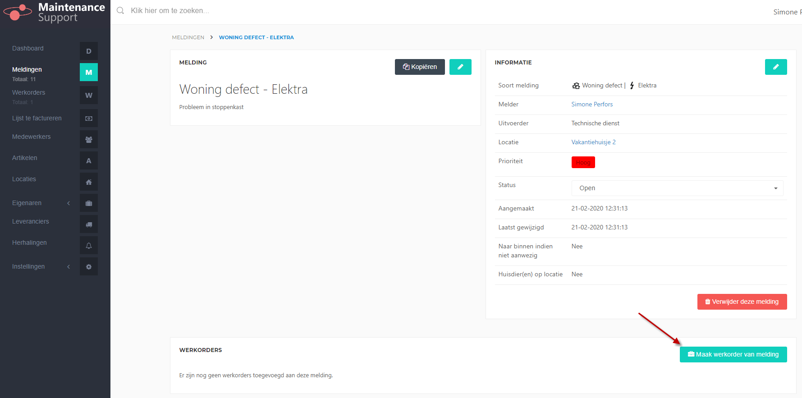This screenshot has height=398, width=802.
Task: Open the Werkorders W icon tile
Action: 89,95
